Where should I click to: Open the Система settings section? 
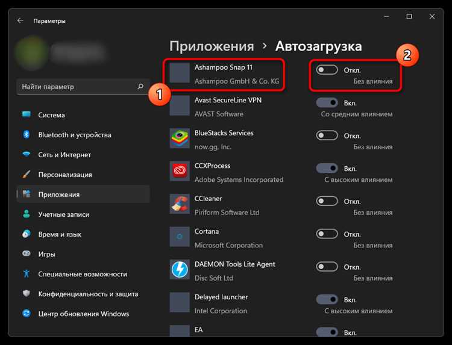click(83, 115)
